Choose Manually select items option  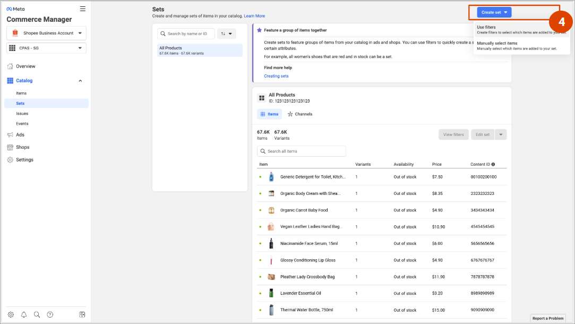tap(521, 46)
